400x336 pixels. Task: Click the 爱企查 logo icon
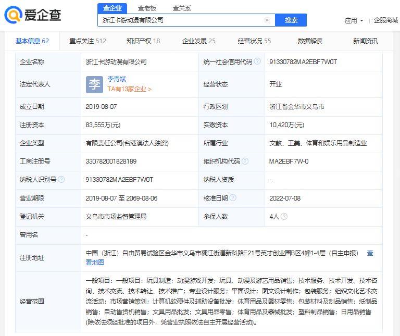tap(13, 15)
